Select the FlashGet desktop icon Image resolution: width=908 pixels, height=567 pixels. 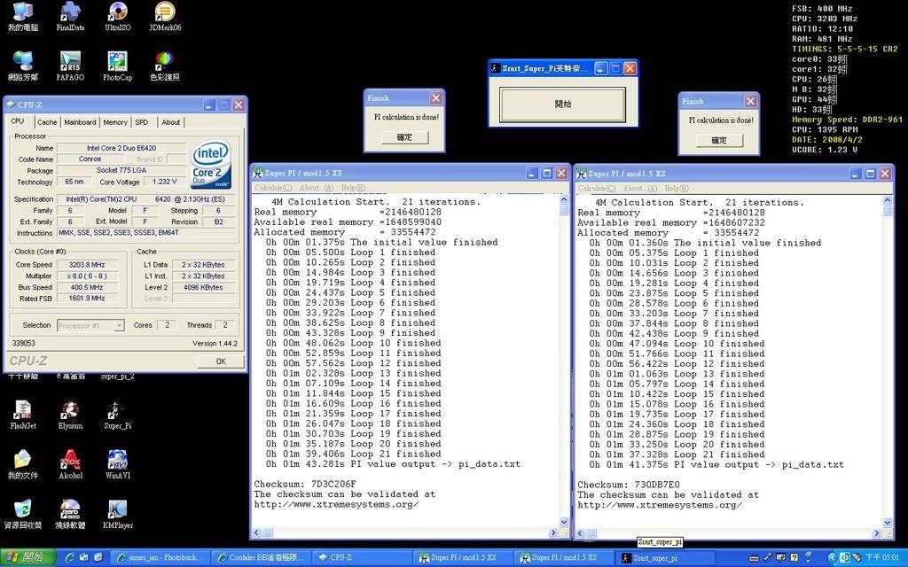click(x=22, y=415)
